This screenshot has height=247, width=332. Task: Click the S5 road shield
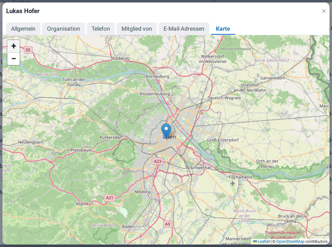coord(28,50)
